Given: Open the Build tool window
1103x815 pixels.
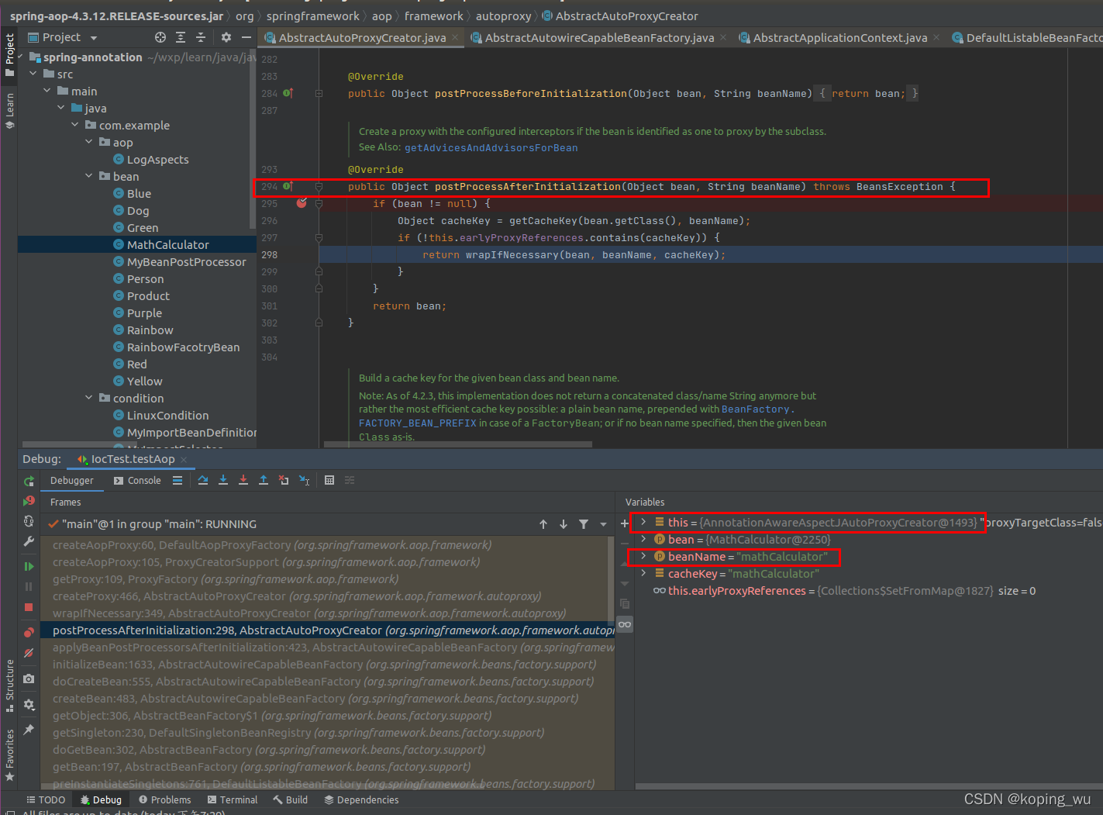Looking at the screenshot, I should (290, 799).
